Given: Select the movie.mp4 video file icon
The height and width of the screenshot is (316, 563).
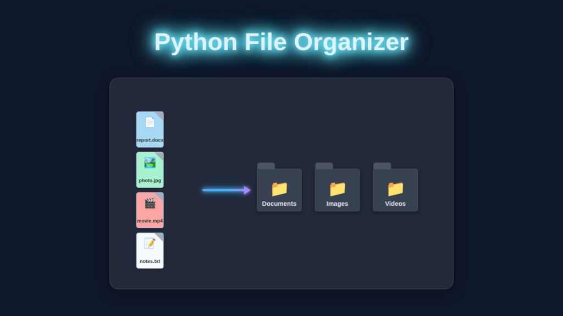Looking at the screenshot, I should coord(150,210).
